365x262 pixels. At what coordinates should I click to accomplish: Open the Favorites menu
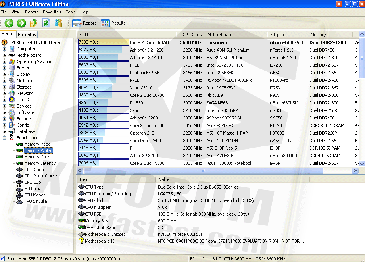point(52,12)
